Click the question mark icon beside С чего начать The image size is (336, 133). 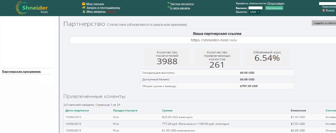(x=168, y=8)
